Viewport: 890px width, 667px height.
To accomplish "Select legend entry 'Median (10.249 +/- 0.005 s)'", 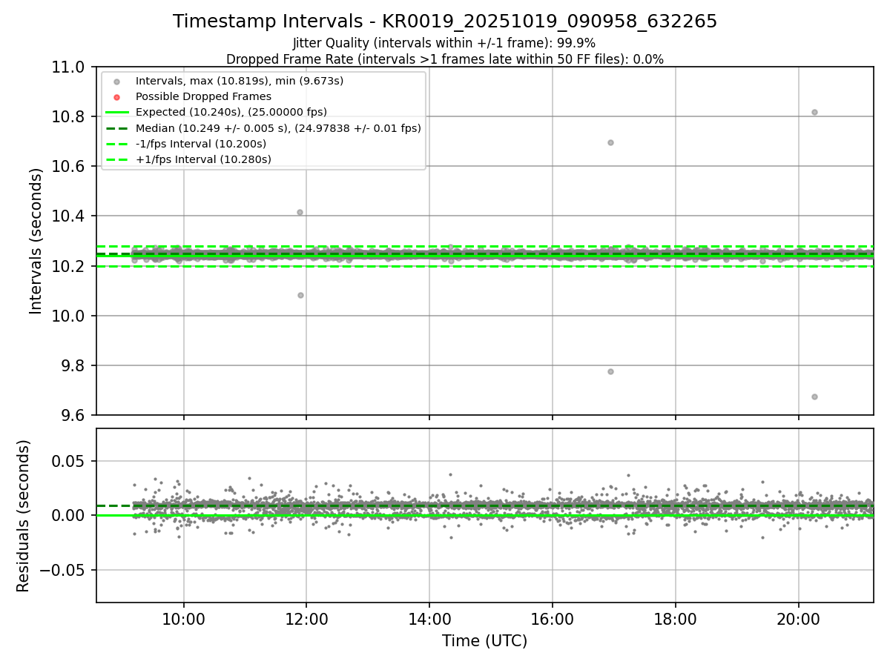I will (x=278, y=128).
